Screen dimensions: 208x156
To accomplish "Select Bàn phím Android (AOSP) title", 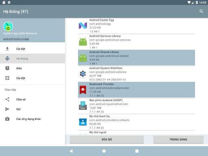I will coord(106,100).
